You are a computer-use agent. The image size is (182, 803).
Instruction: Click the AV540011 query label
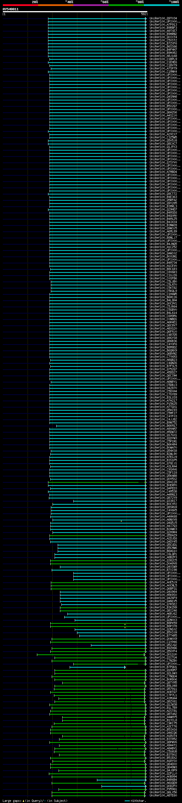tap(11, 9)
